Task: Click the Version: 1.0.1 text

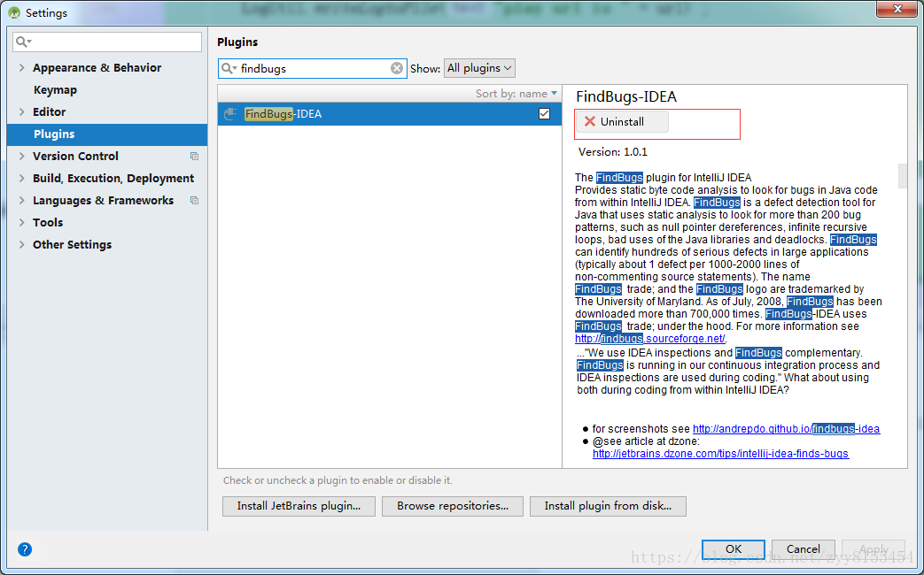Action: coord(613,152)
